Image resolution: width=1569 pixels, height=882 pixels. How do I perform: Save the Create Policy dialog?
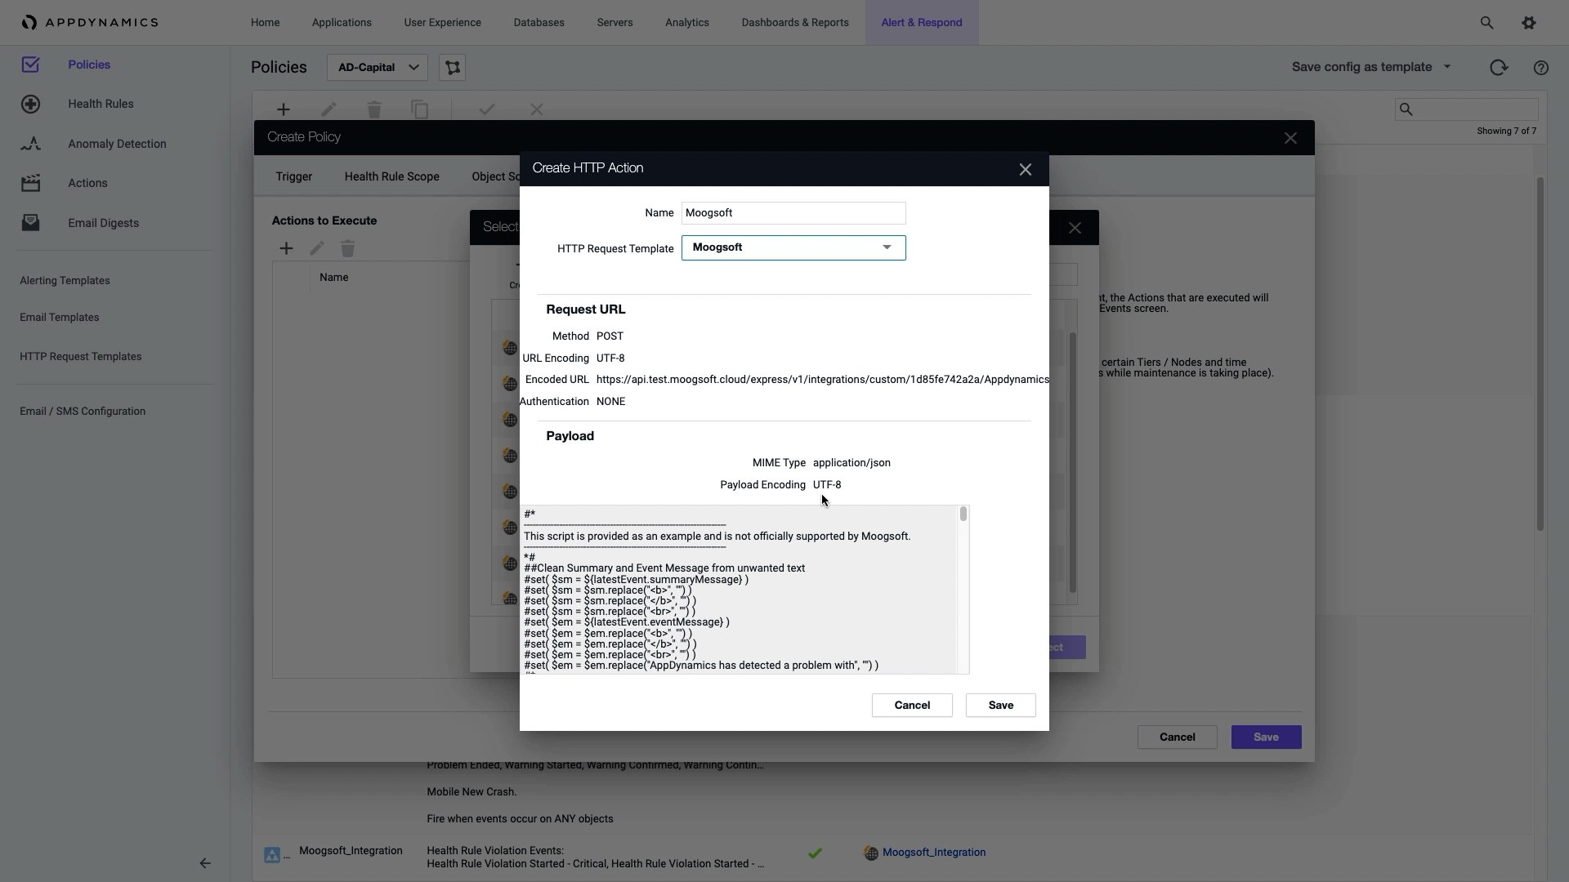tap(1266, 737)
